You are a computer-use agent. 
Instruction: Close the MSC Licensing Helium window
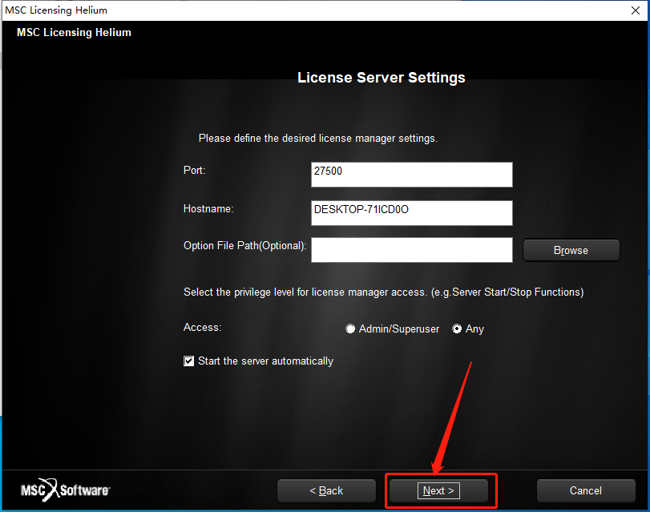(x=635, y=10)
